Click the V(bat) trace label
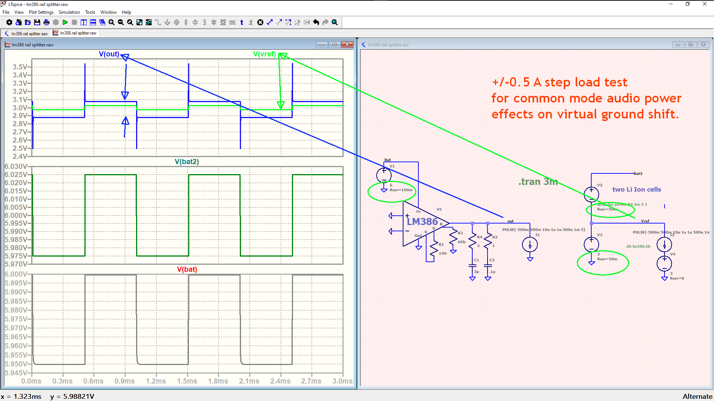The width and height of the screenshot is (714, 401). [x=187, y=270]
